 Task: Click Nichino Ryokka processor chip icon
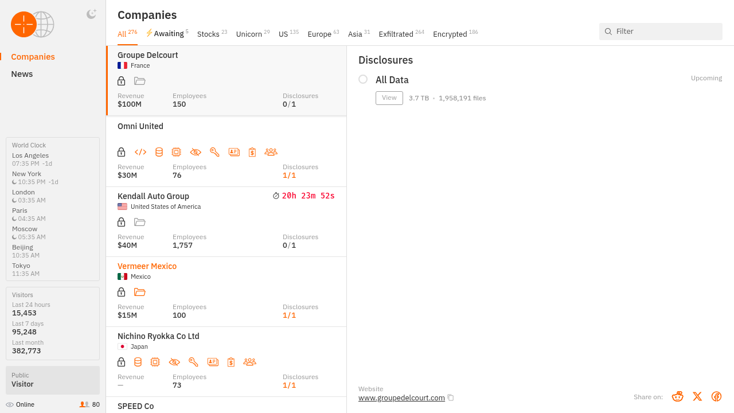pos(155,362)
